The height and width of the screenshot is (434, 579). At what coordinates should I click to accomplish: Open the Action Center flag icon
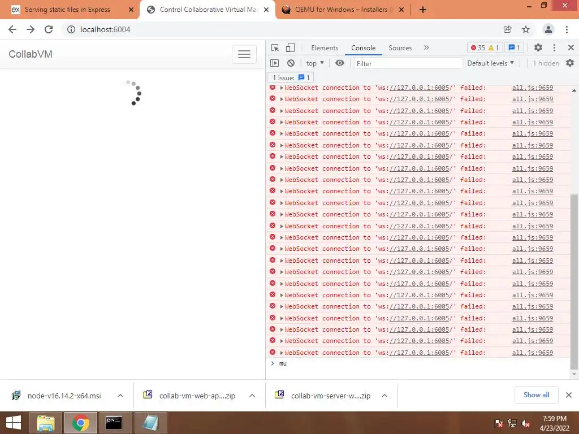click(498, 423)
